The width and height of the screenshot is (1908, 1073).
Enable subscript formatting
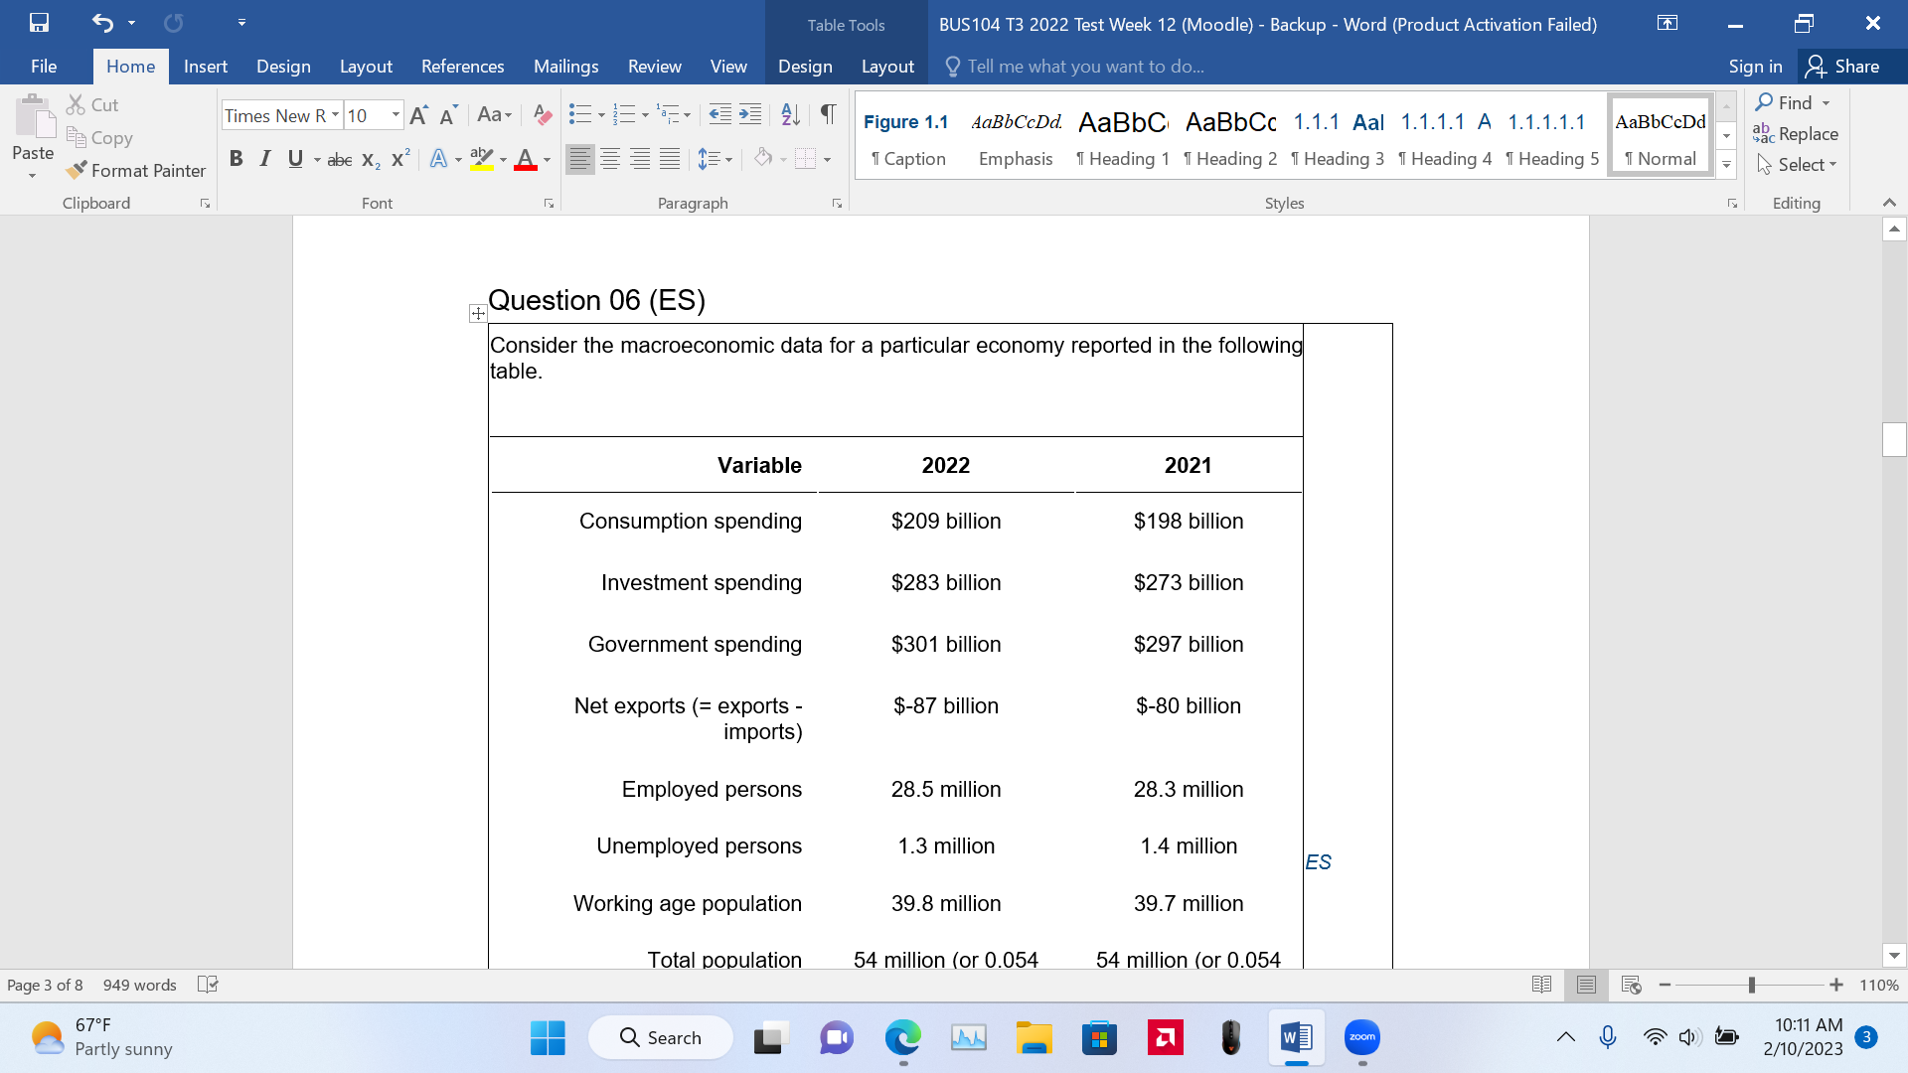[369, 159]
